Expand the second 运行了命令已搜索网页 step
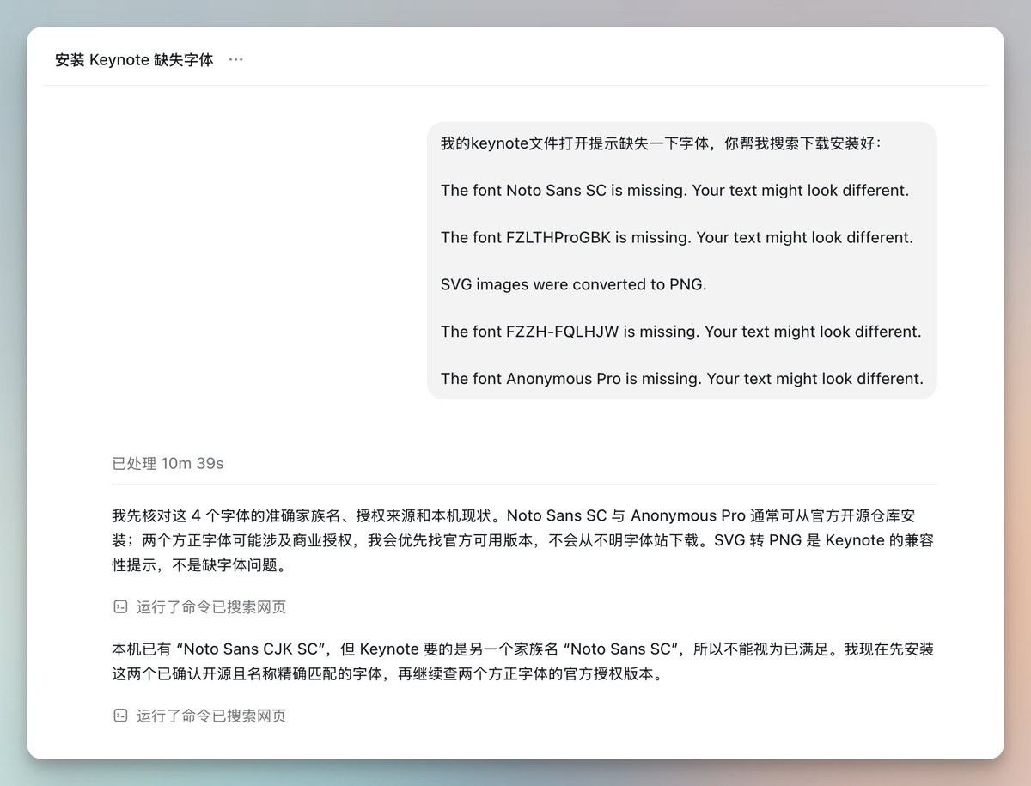 199,715
